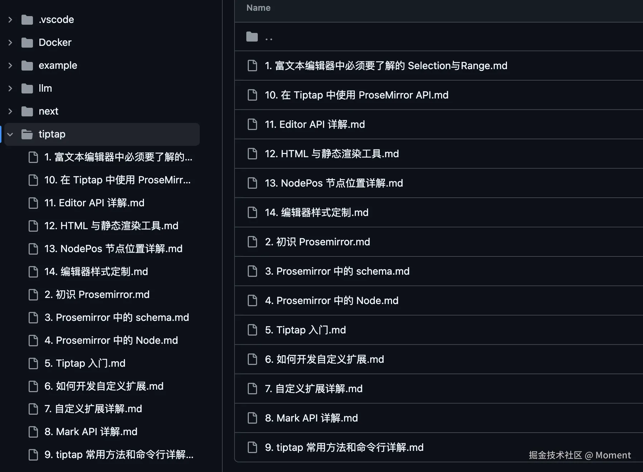Expand the example folder chevron
Image resolution: width=643 pixels, height=472 pixels.
10,66
